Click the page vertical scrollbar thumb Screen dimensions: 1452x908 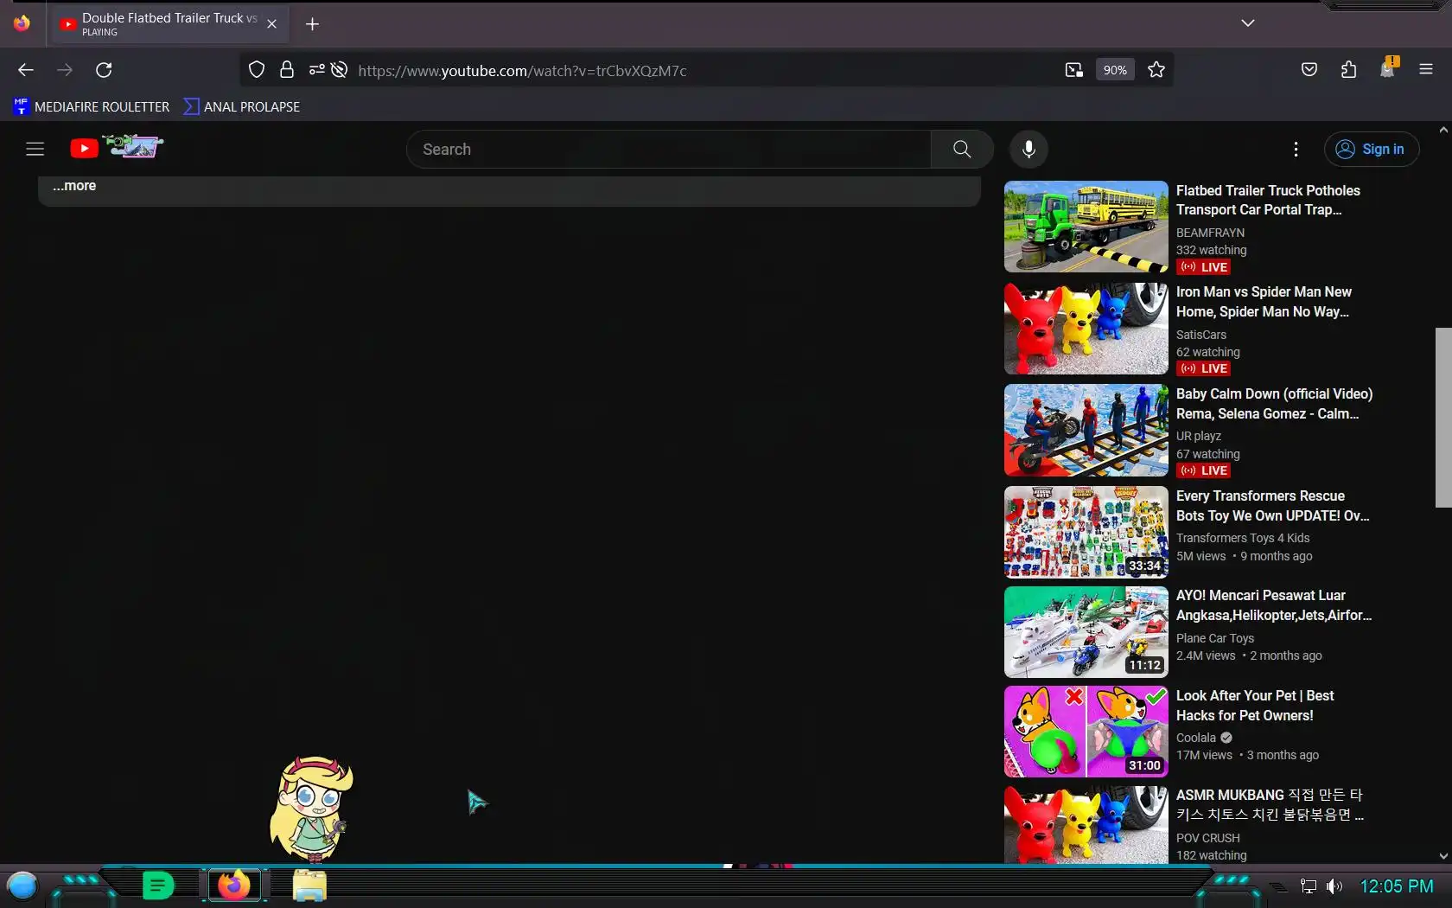click(x=1443, y=418)
